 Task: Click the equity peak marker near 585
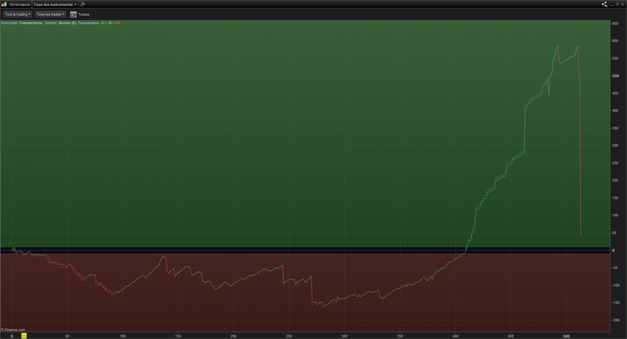(558, 46)
